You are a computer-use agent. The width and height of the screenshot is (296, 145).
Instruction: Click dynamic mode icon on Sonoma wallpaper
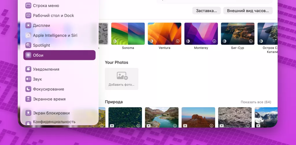(115, 41)
